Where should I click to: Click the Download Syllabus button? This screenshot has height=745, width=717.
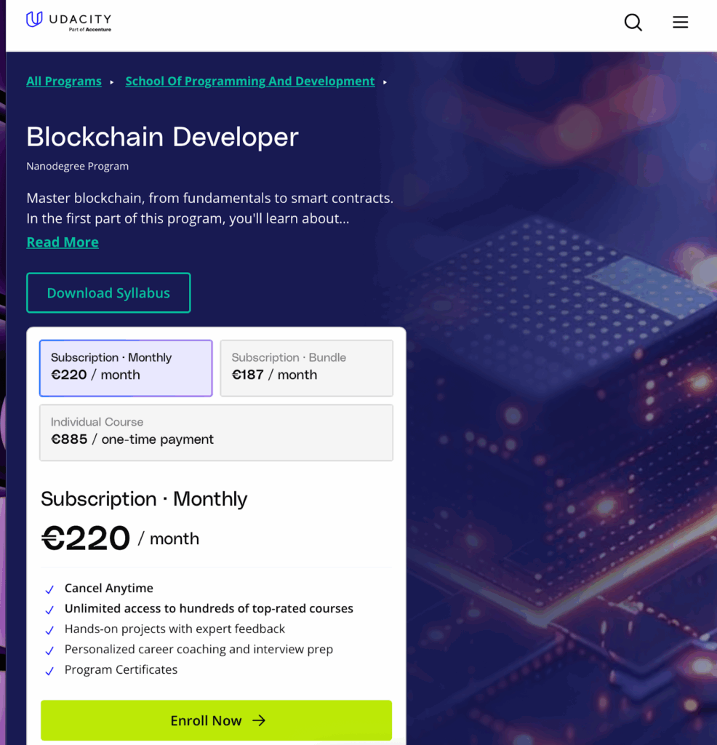coord(108,293)
